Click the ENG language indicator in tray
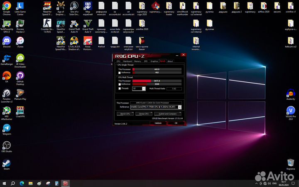This screenshot has width=299, height=187. point(274,184)
